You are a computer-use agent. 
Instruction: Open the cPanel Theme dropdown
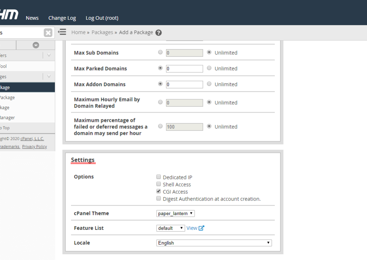pos(175,213)
